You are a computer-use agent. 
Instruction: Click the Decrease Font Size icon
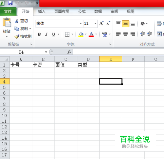(x=108, y=23)
